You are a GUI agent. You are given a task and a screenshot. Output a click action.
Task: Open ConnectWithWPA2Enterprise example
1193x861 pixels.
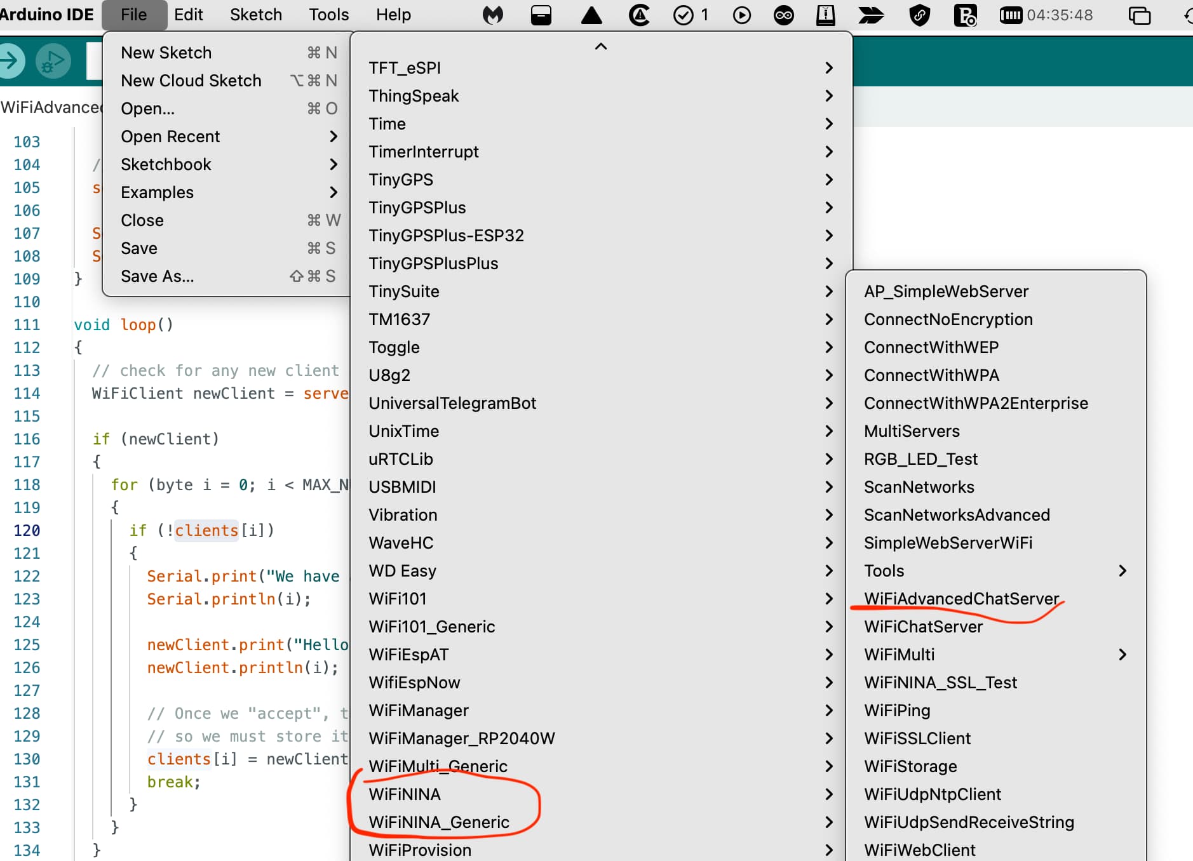996,403
